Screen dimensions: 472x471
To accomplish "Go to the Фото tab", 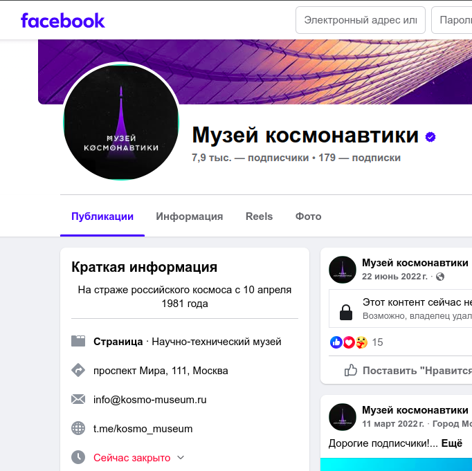I will 308,216.
